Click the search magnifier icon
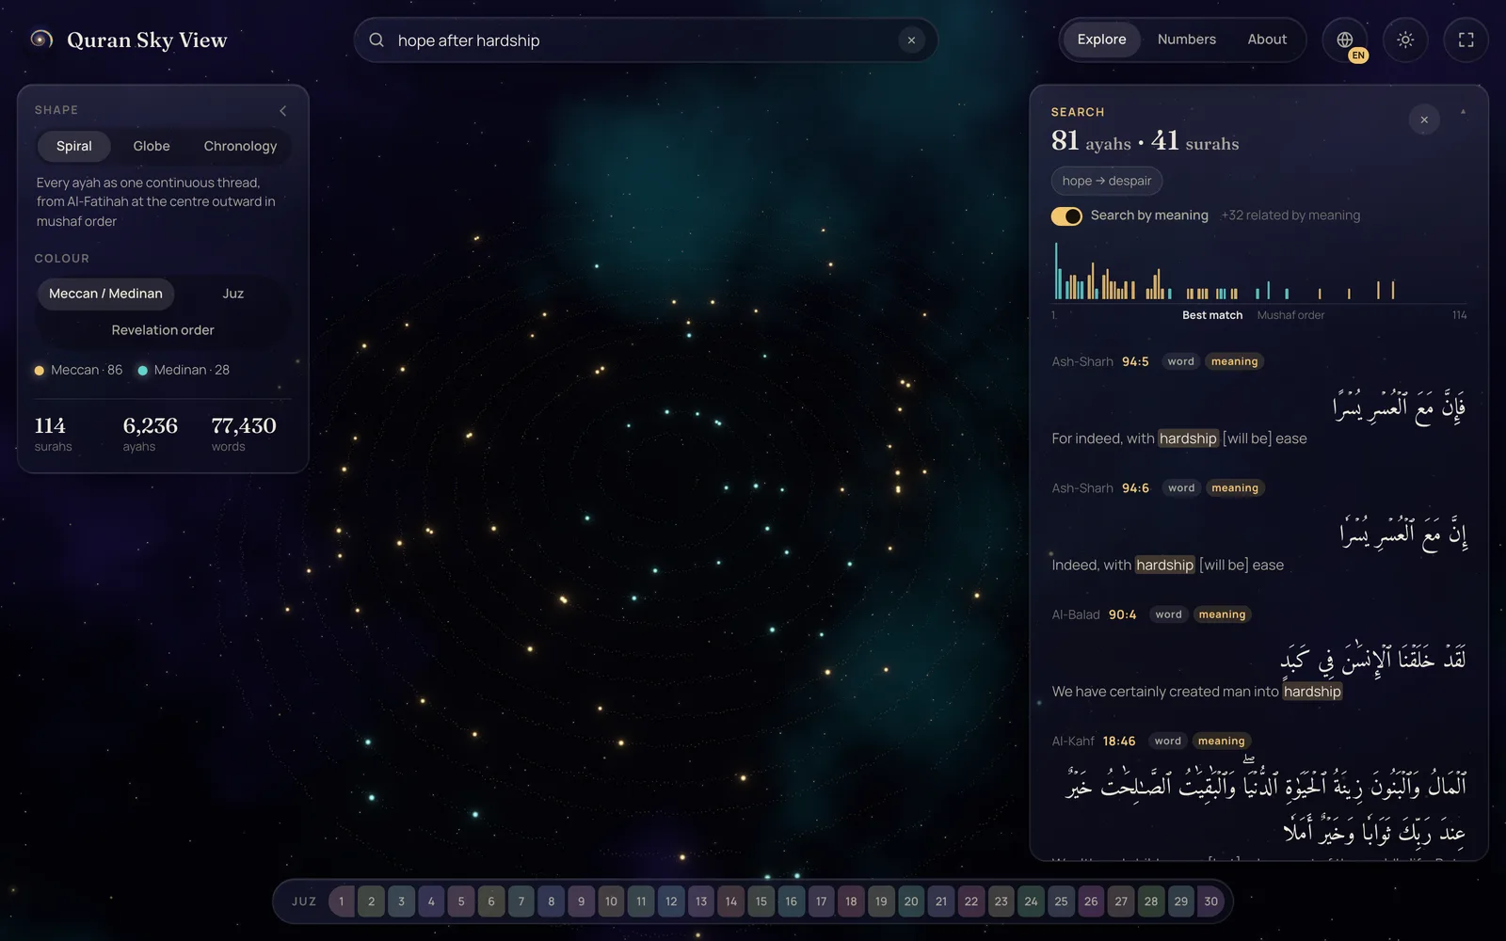 click(376, 40)
